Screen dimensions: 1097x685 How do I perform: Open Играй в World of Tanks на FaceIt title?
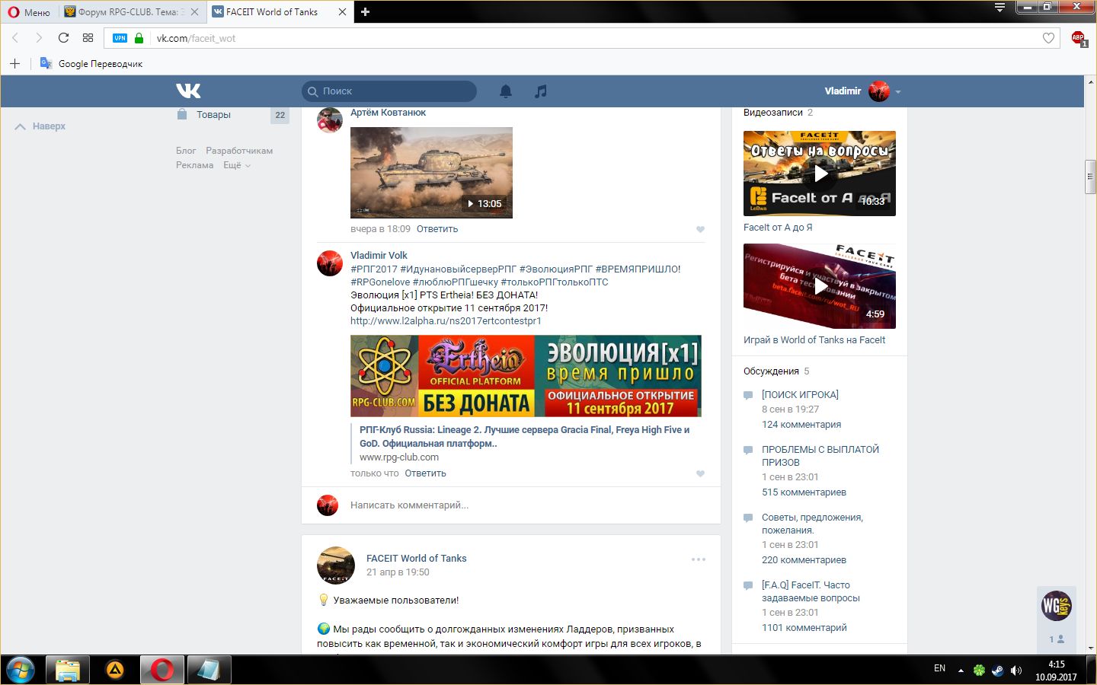(x=814, y=340)
